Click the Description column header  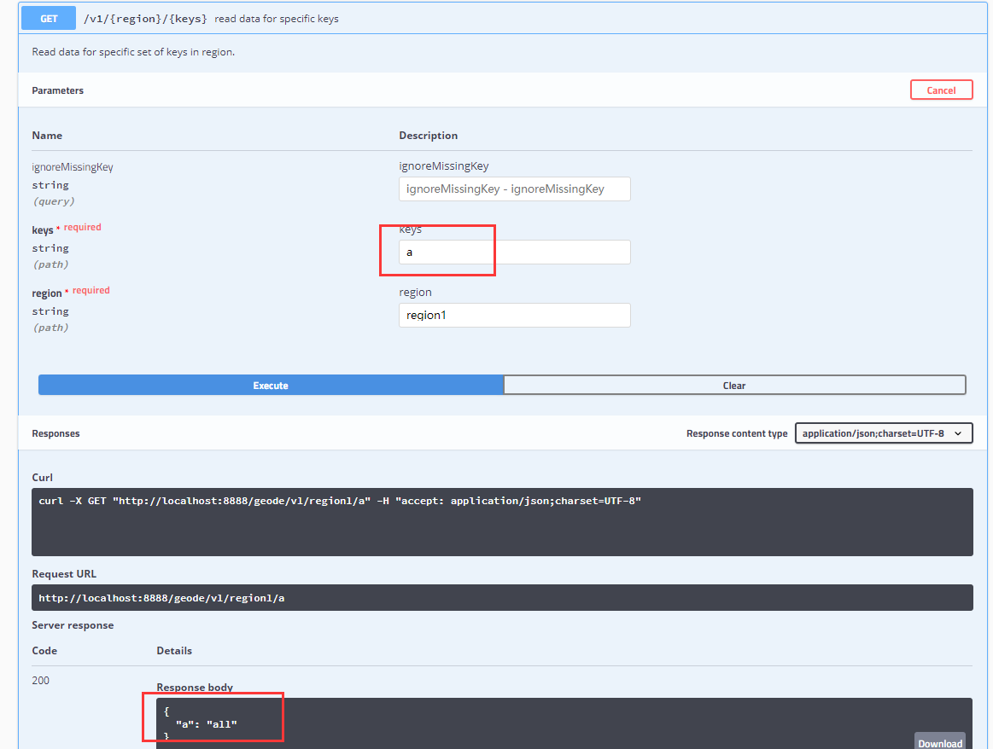428,136
